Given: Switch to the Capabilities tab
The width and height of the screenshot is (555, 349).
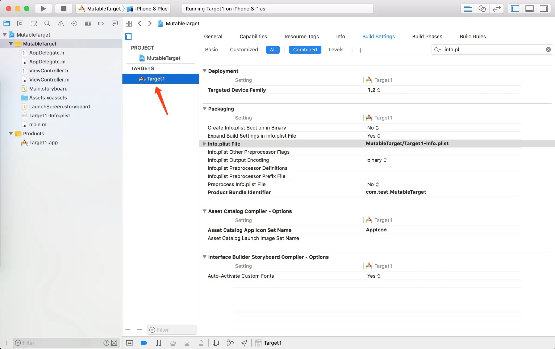Looking at the screenshot, I should tap(253, 37).
